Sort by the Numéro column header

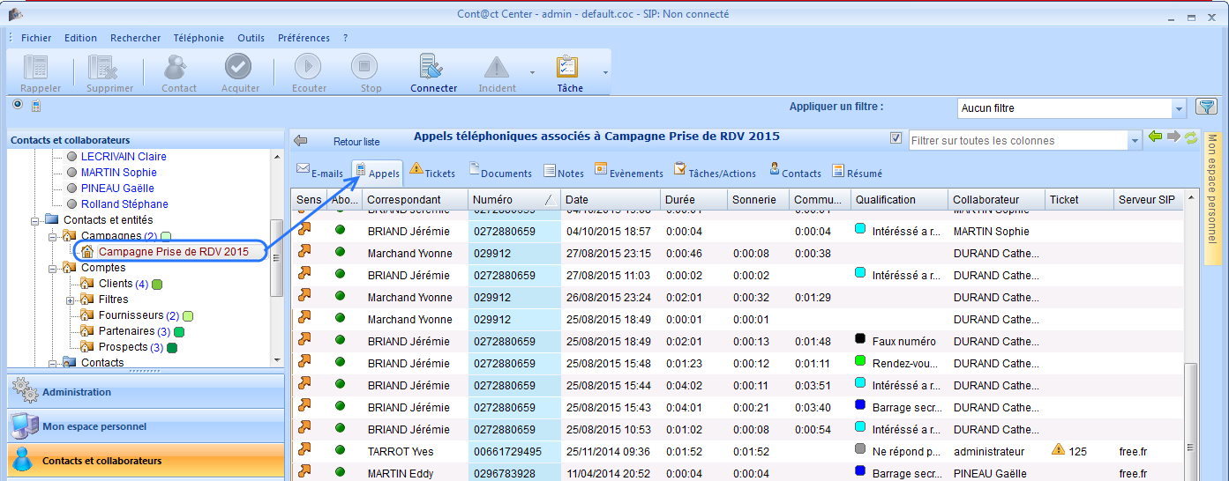[514, 200]
